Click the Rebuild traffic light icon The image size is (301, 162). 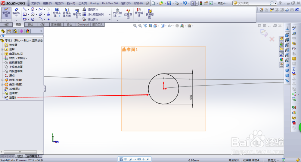click(x=201, y=3)
